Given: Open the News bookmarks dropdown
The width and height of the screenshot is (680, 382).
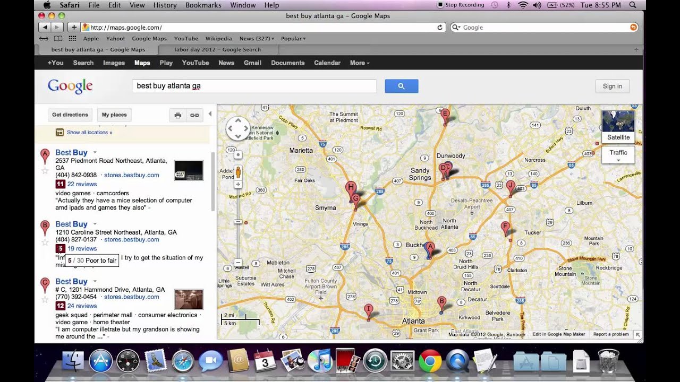Looking at the screenshot, I should 257,39.
